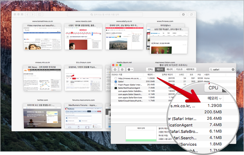Screen dimensions: 244x155
Task: Open MK News thumbnail in Safari
Action: pos(42,78)
